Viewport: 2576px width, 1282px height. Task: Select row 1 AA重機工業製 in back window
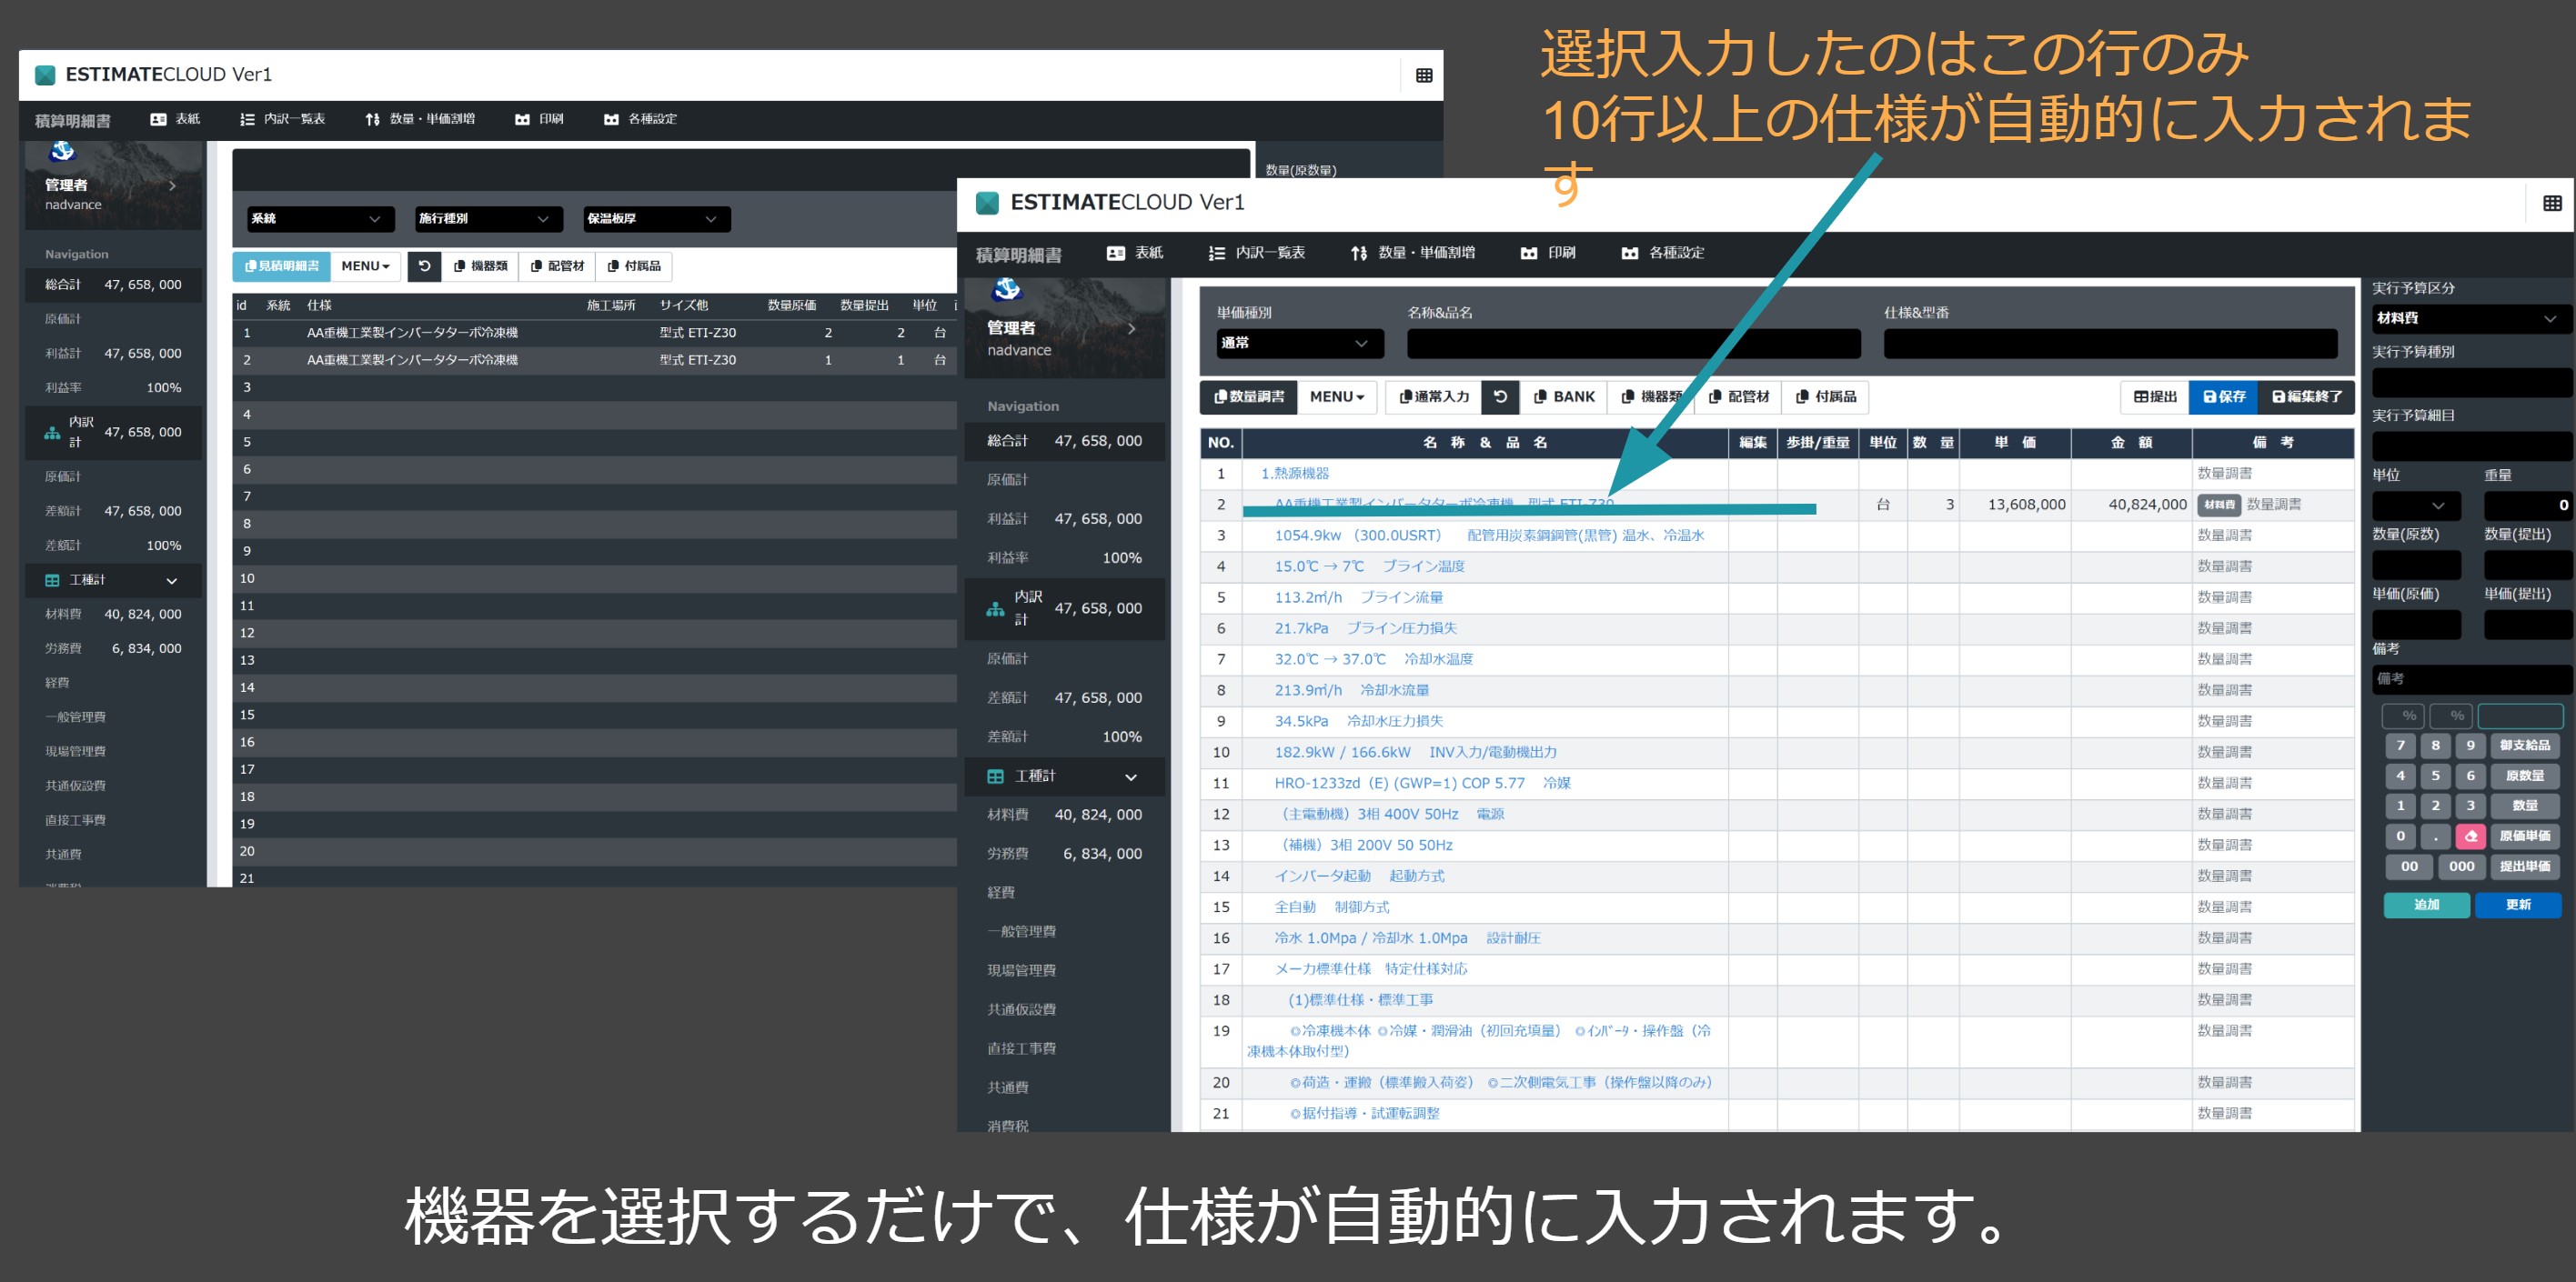pyautogui.click(x=594, y=333)
